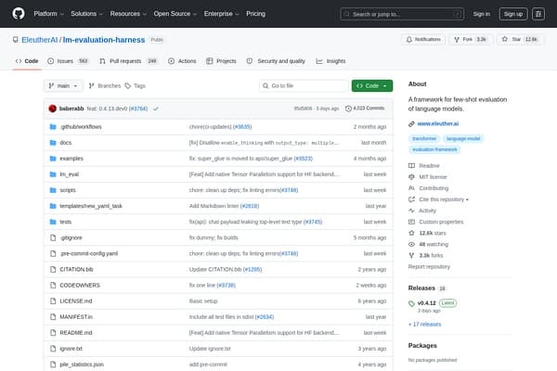The height and width of the screenshot is (371, 557).
Task: Click the Go to file search field
Action: click(x=304, y=86)
